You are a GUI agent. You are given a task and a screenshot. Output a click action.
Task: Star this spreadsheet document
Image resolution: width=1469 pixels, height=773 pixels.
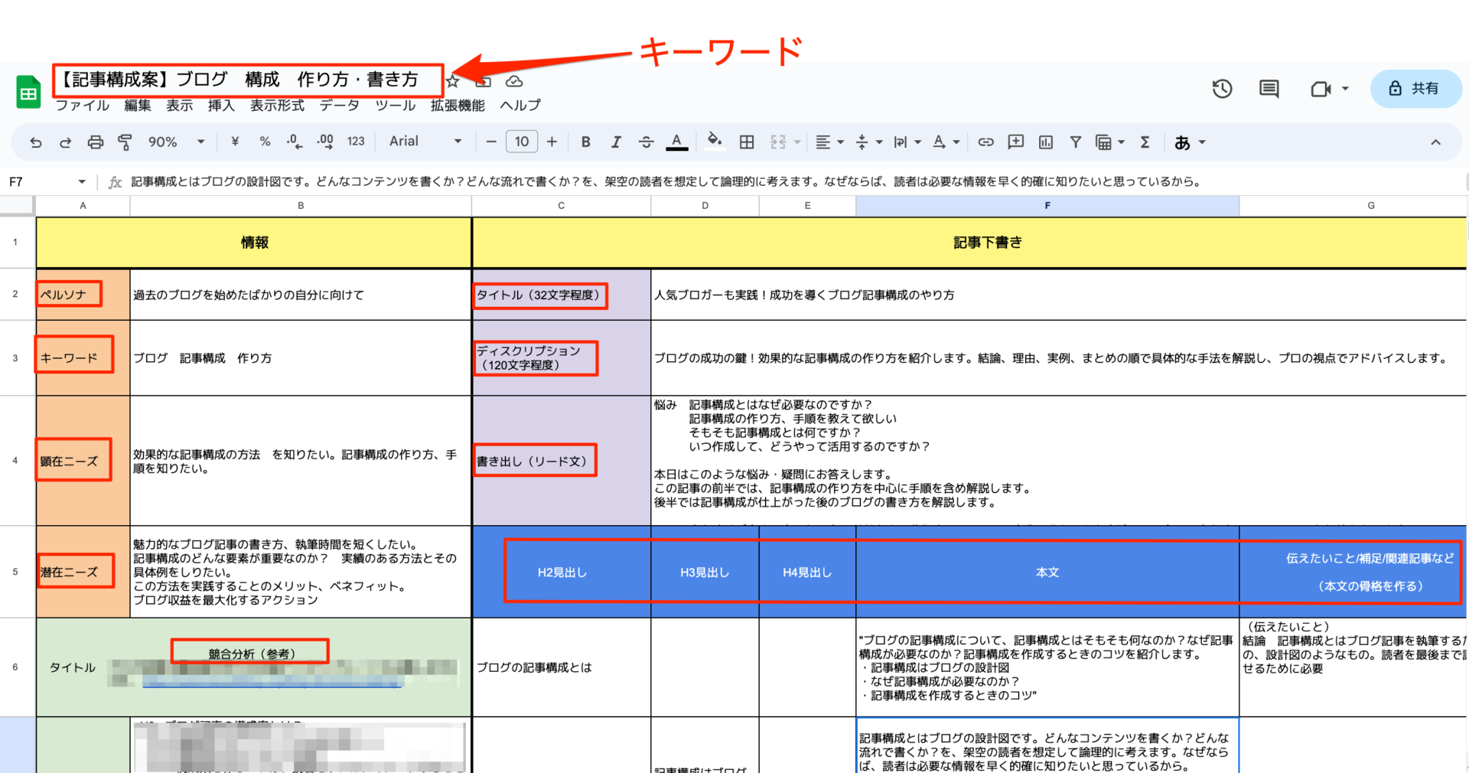click(x=453, y=81)
